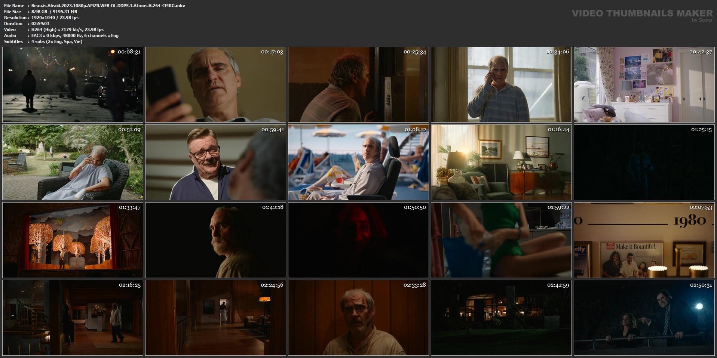Click the video codec line H264 (High)
The image size is (717, 358).
[67, 30]
